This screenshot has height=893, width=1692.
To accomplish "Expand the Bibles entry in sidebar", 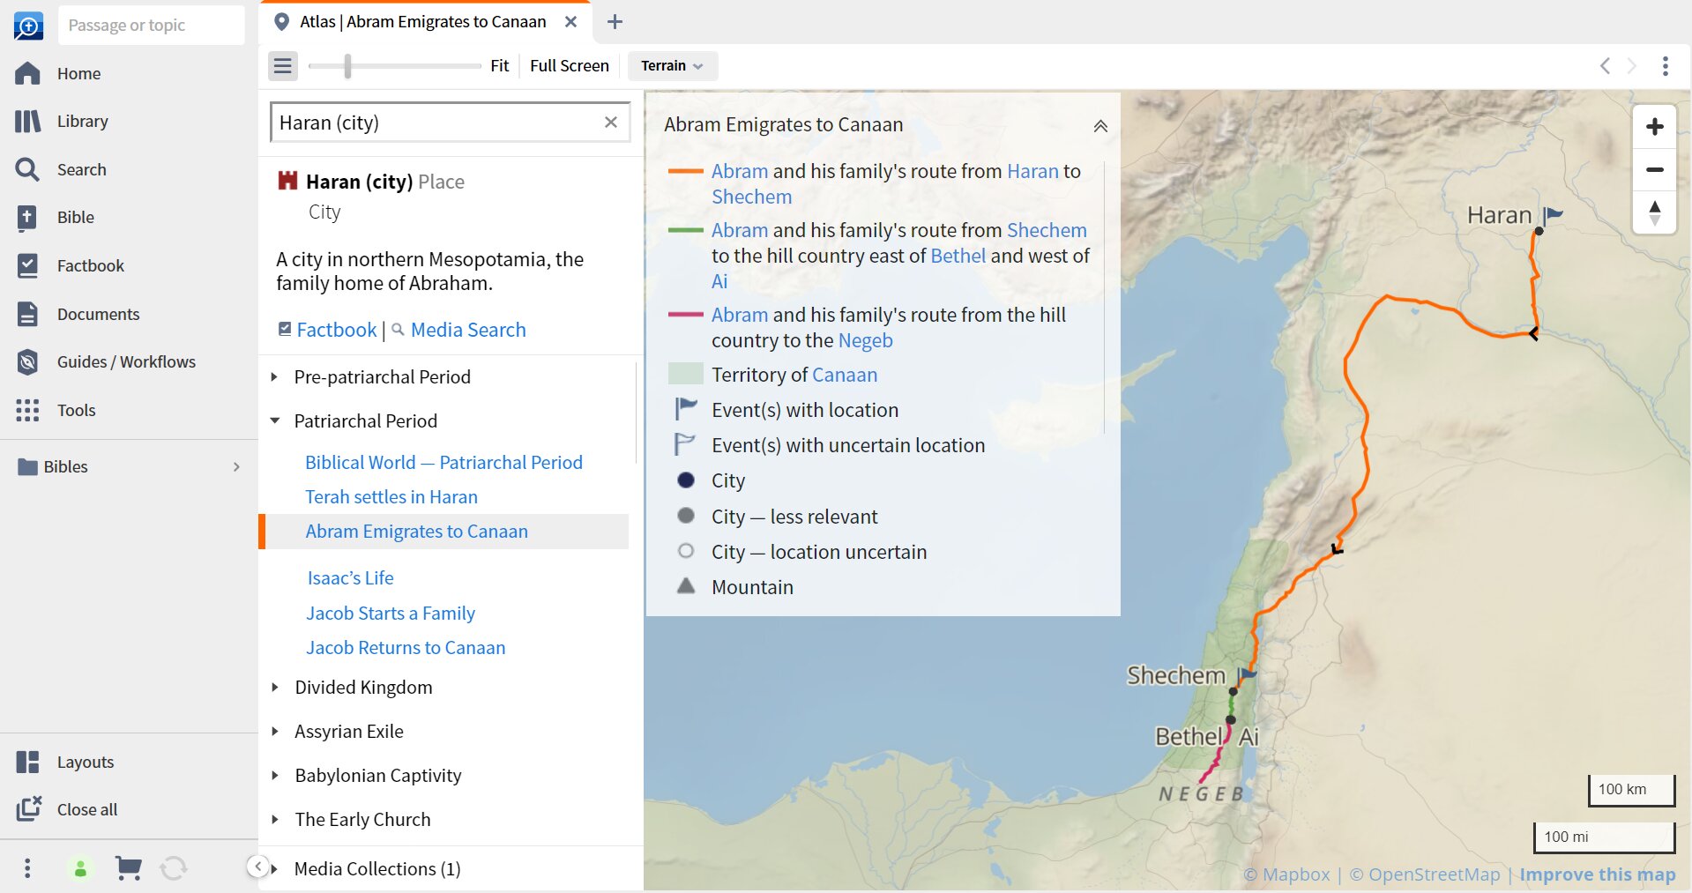I will [x=235, y=466].
